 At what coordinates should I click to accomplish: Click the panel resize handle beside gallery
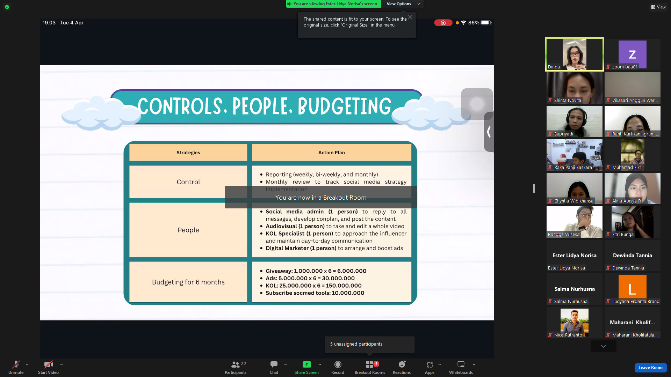pyautogui.click(x=534, y=188)
